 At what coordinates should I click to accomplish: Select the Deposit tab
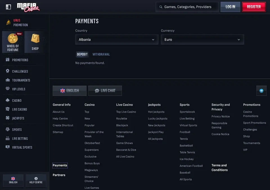[82, 54]
